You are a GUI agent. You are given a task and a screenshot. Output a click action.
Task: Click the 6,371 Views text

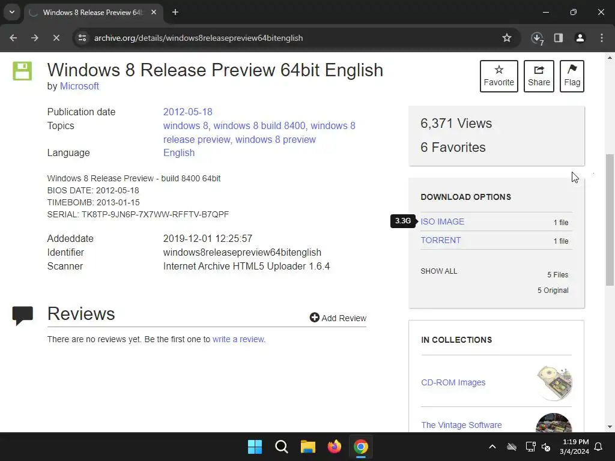coord(456,124)
